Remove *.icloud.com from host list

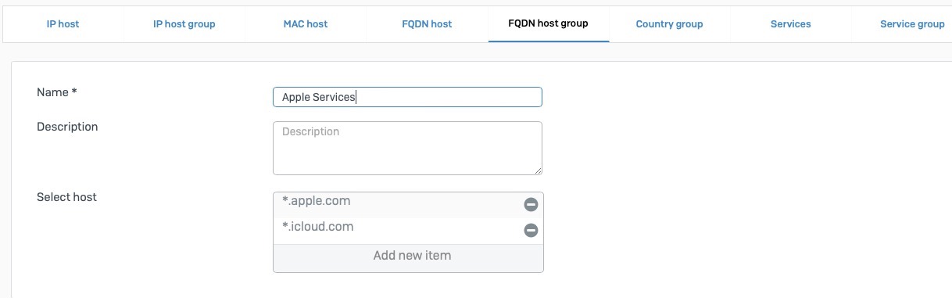(531, 231)
